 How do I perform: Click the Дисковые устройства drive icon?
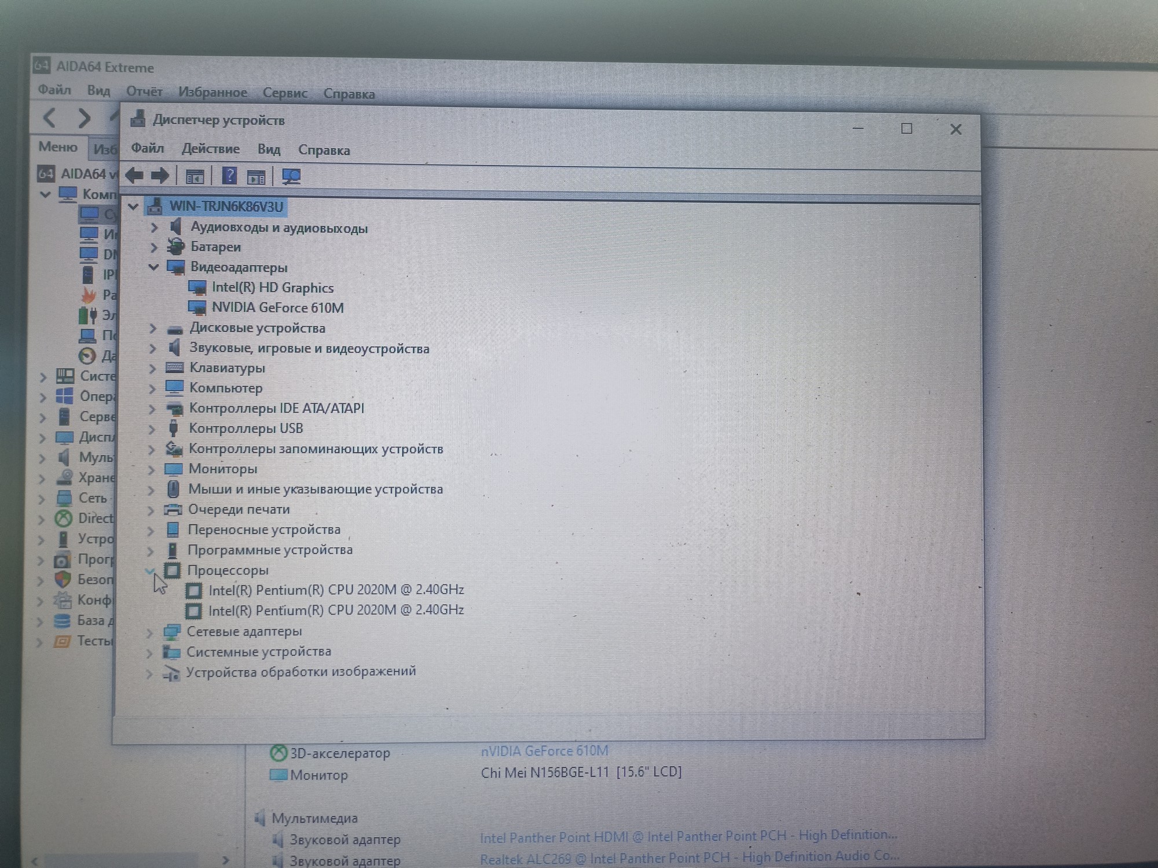175,330
